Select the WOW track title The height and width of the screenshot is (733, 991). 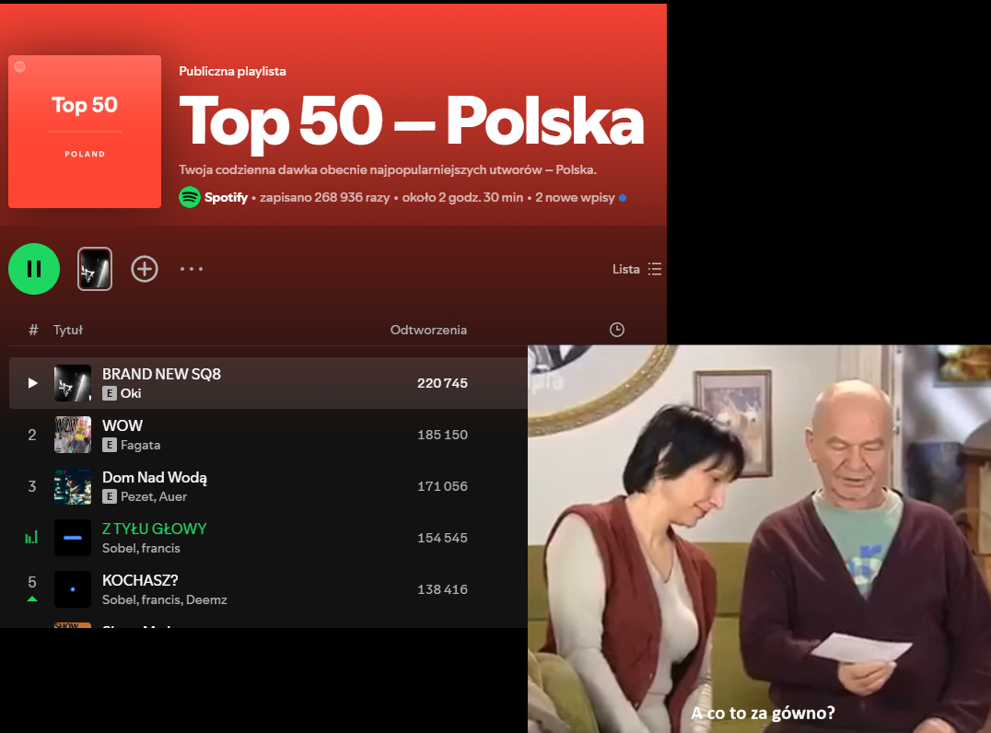point(122,425)
